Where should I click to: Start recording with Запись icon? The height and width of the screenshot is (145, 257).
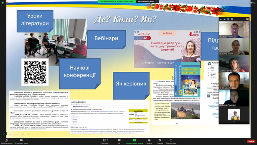click(149, 141)
